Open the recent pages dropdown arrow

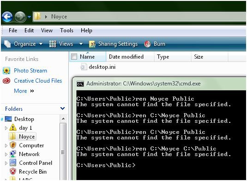click(29, 17)
